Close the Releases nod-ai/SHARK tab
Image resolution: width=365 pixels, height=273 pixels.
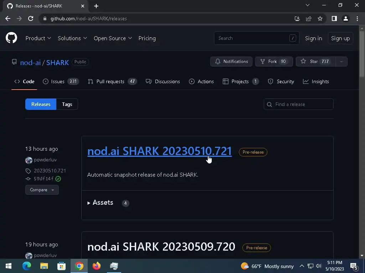[83, 6]
